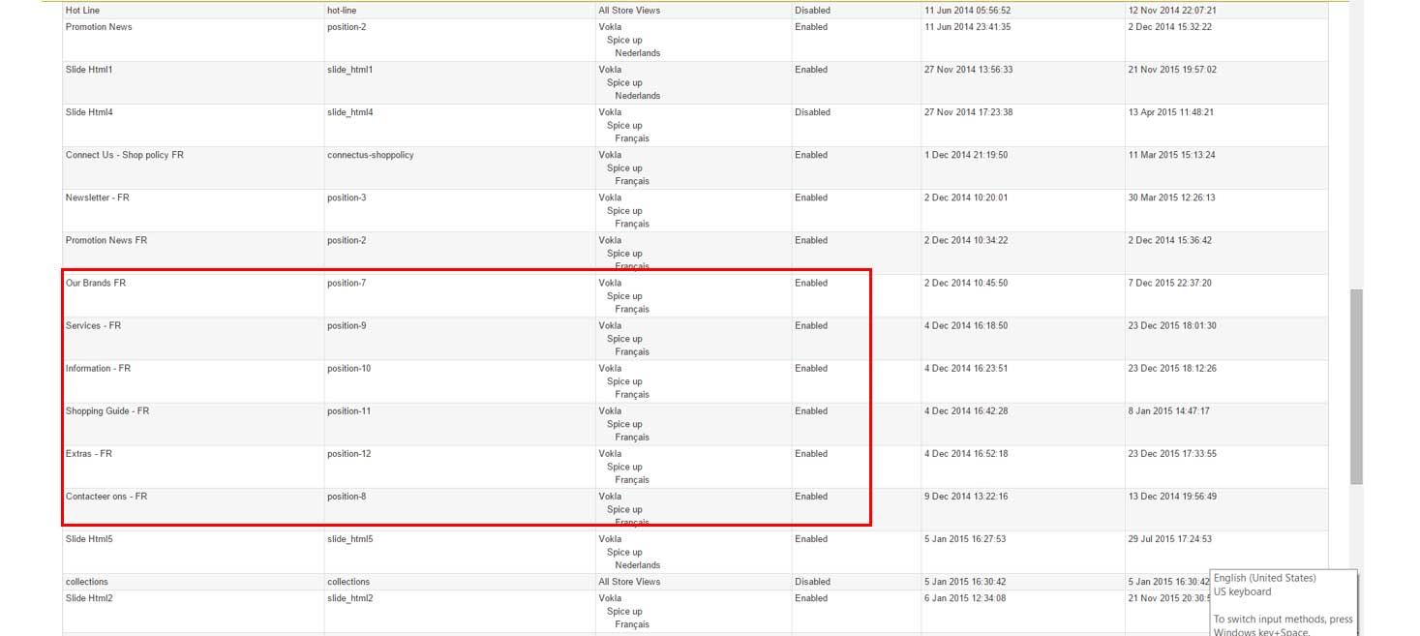
Task: Click the collections block title cell
Action: click(x=87, y=582)
